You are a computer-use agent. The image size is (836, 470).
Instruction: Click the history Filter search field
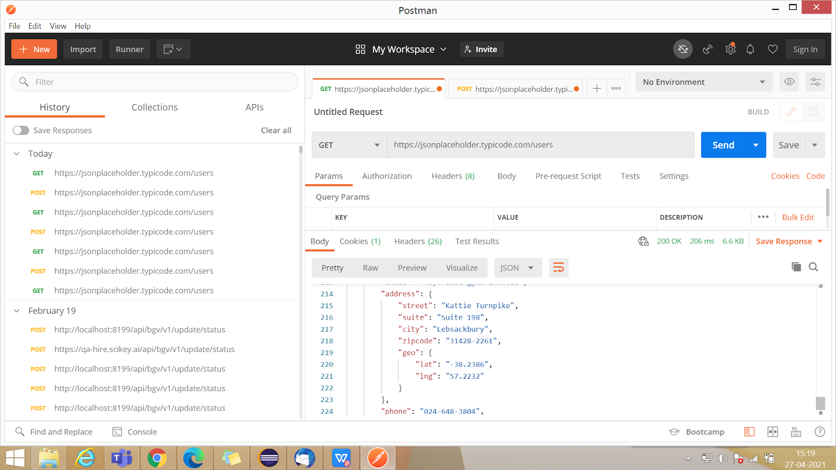[x=155, y=82]
